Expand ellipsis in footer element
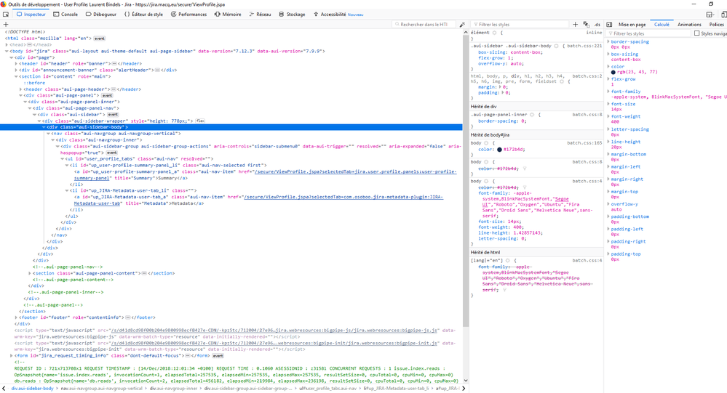This screenshot has height=393, width=727. tap(128, 317)
